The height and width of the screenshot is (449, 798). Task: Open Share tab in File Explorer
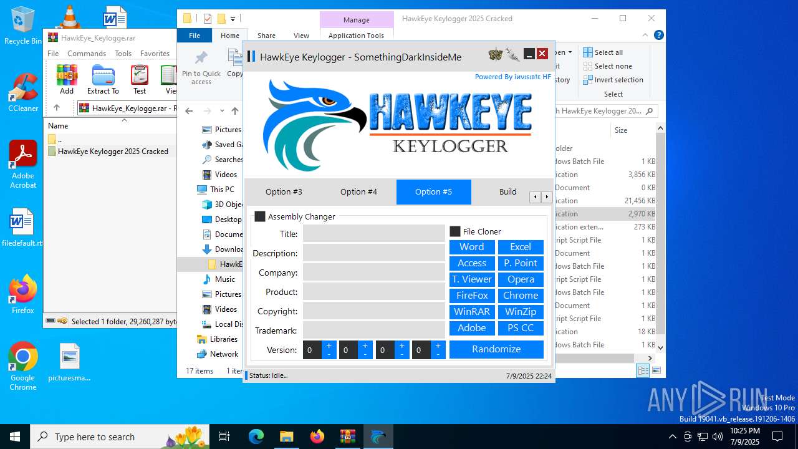[266, 36]
